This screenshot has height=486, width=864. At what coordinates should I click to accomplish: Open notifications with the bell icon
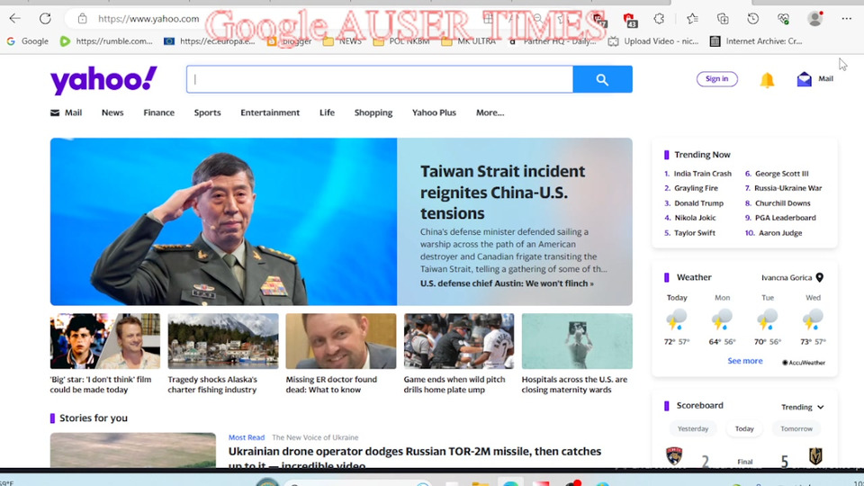767,79
